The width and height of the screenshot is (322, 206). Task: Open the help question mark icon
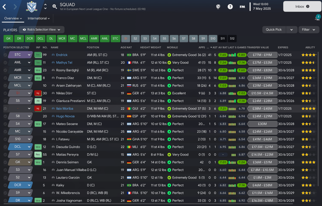tap(230, 7)
